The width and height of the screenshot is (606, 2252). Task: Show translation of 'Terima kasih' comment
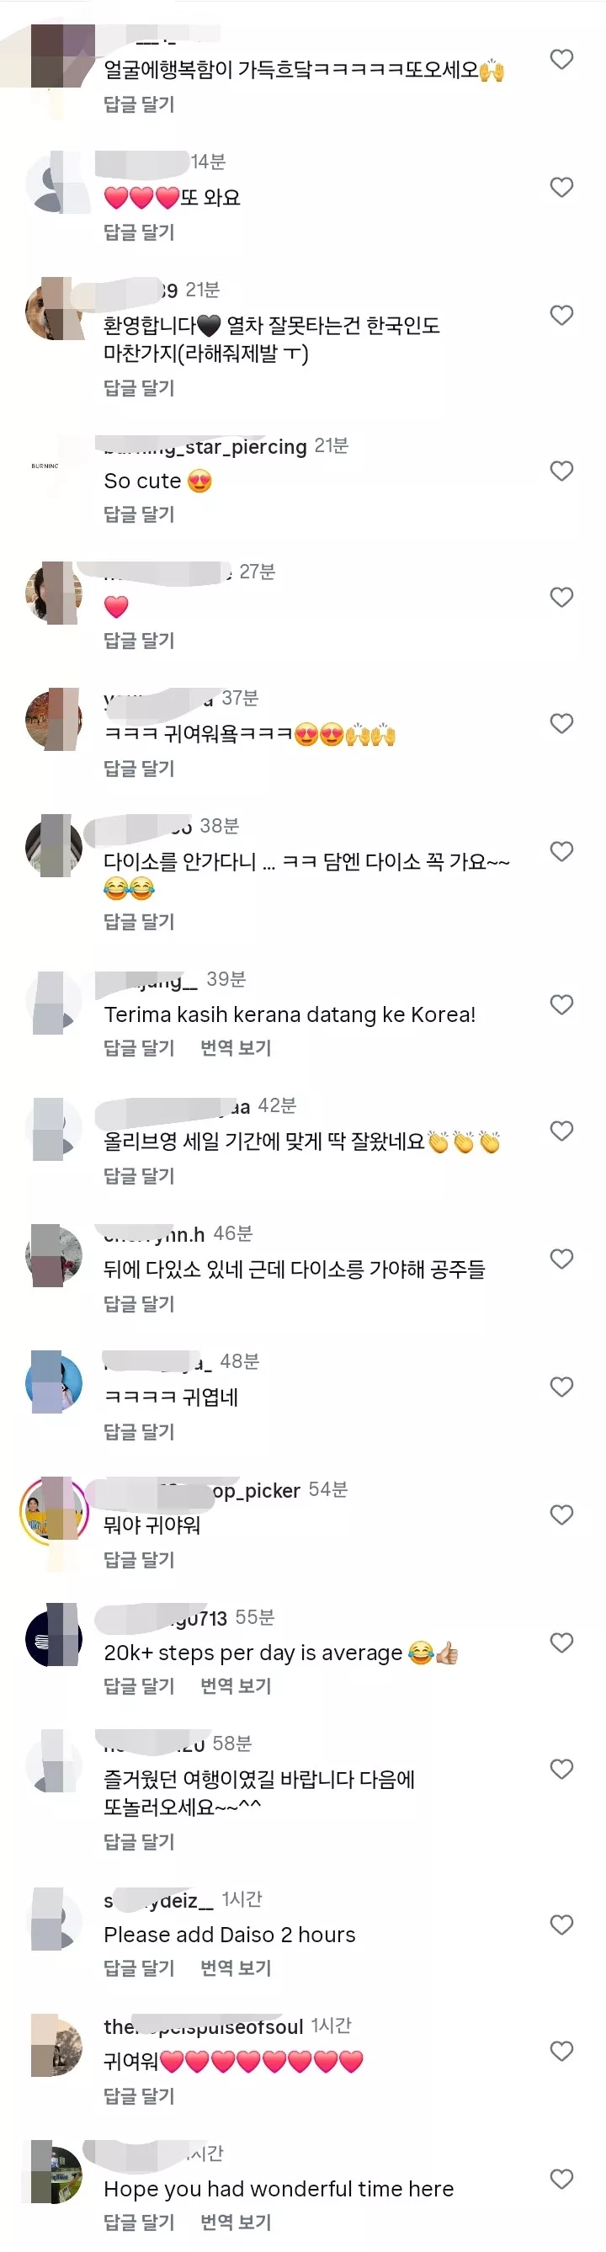coord(235,1047)
